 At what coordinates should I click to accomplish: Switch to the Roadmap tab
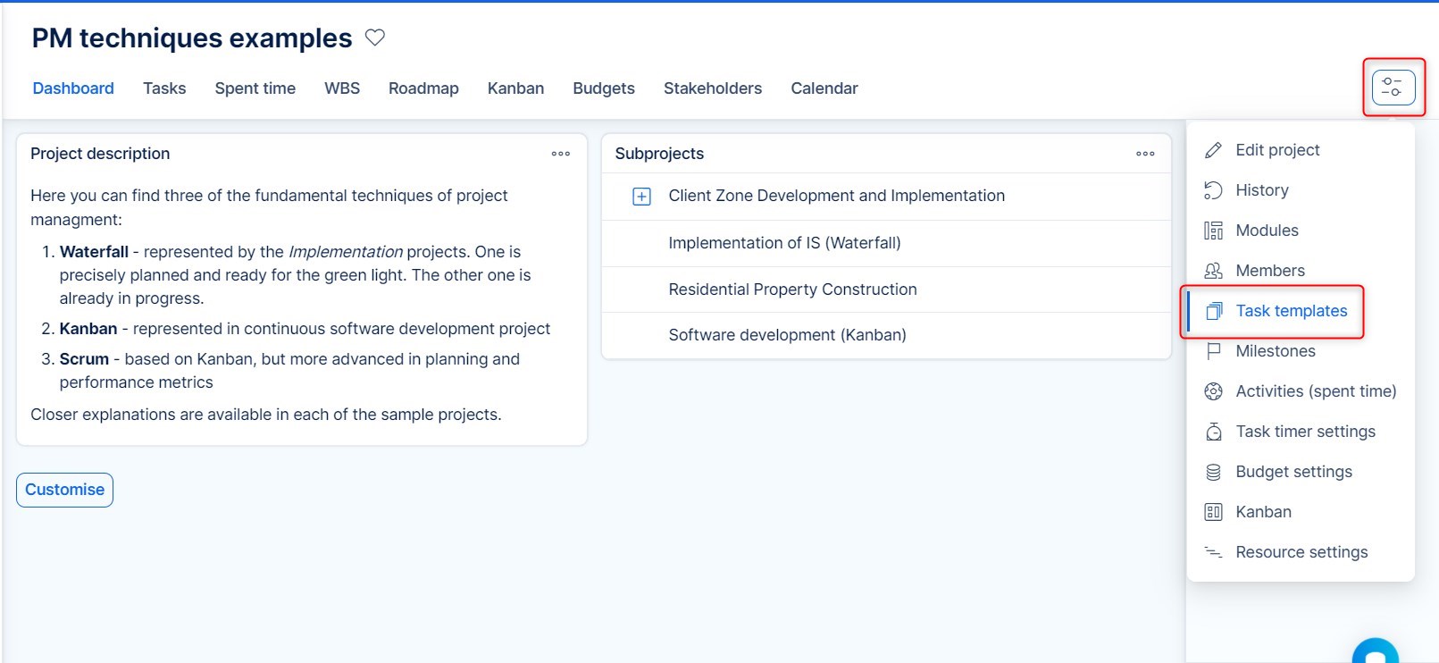point(423,88)
